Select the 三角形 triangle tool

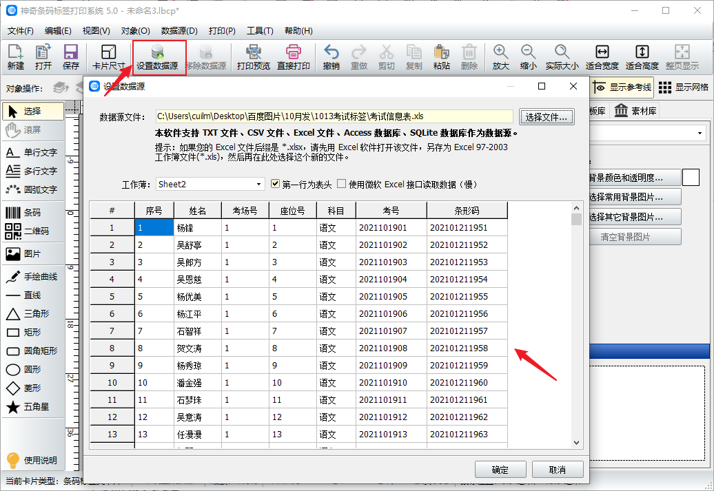tap(33, 313)
